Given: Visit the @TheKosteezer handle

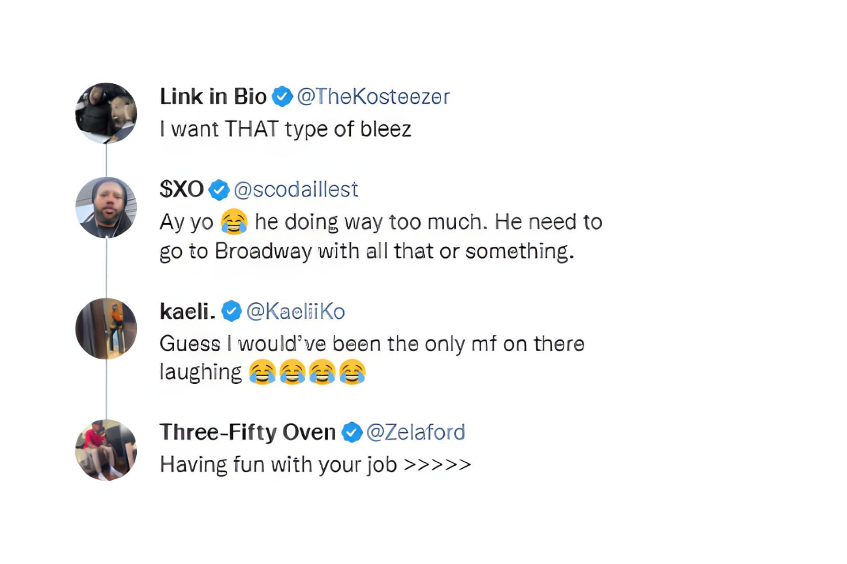Looking at the screenshot, I should coord(373,96).
